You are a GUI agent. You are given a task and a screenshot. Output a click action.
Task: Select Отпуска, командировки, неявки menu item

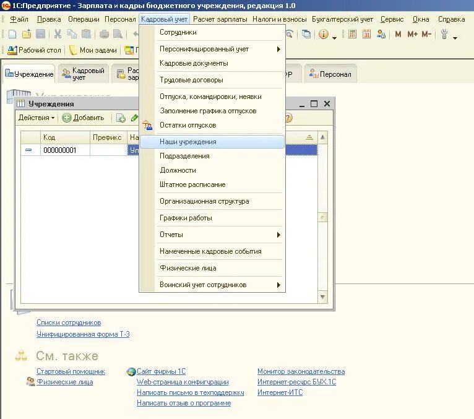point(212,97)
